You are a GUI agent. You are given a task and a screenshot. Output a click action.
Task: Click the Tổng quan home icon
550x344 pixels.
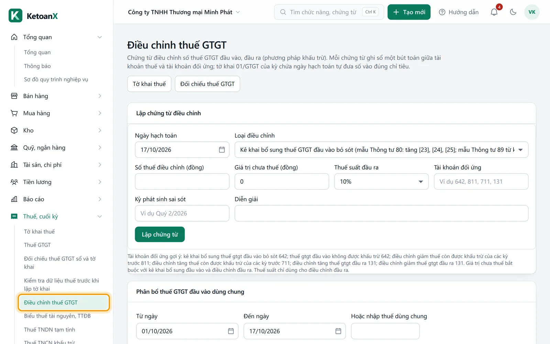[x=14, y=37]
